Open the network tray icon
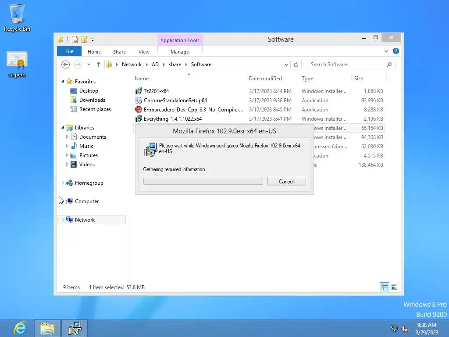The image size is (449, 337). coord(394,329)
